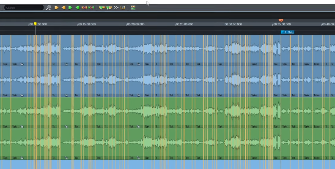Click the orange left-pointing arrow icon
This screenshot has width=335, height=169.
(x=63, y=8)
